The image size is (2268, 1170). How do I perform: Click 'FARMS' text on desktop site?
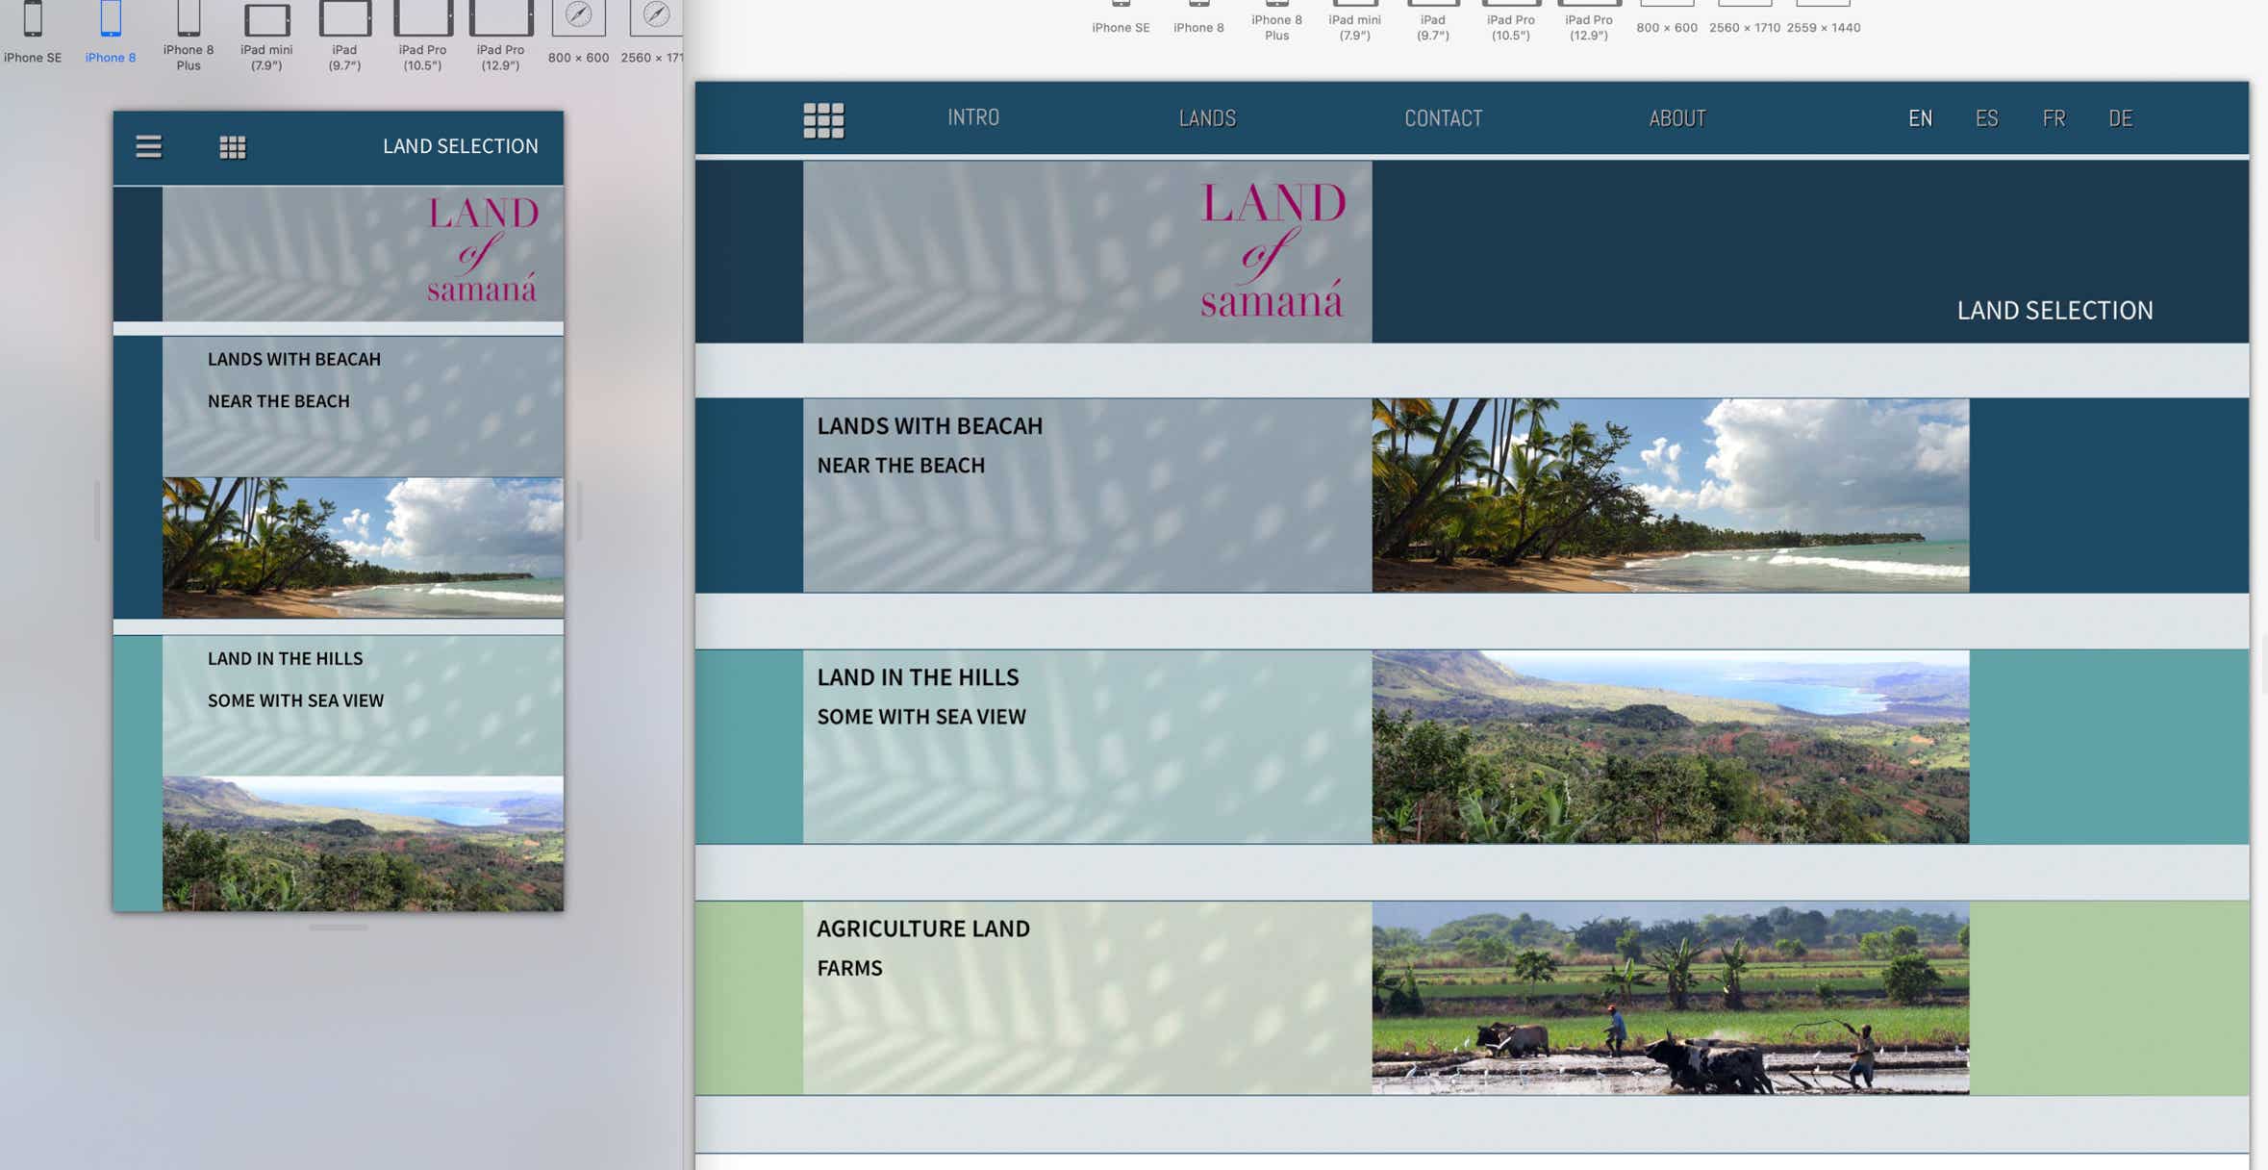point(849,968)
